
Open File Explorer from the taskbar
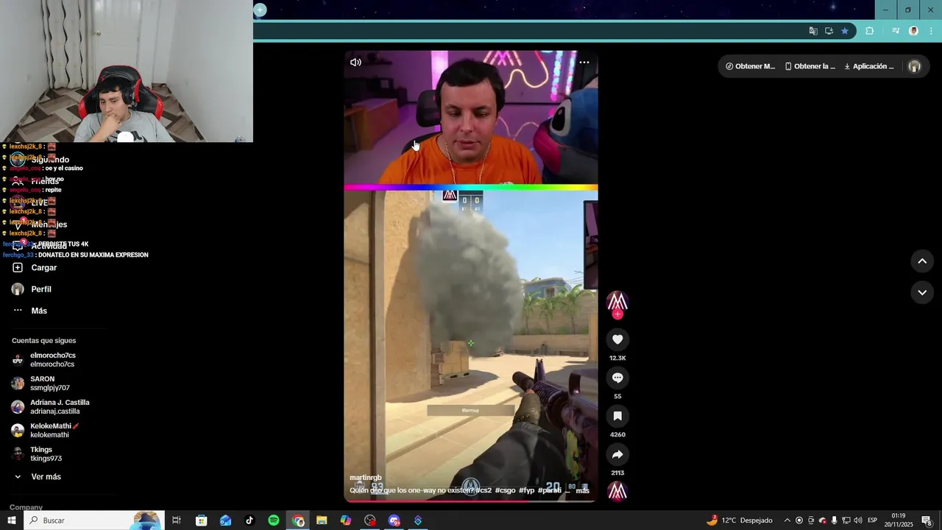(322, 520)
